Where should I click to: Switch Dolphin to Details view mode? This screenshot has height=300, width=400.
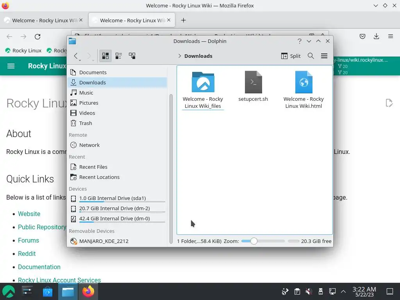(132, 56)
